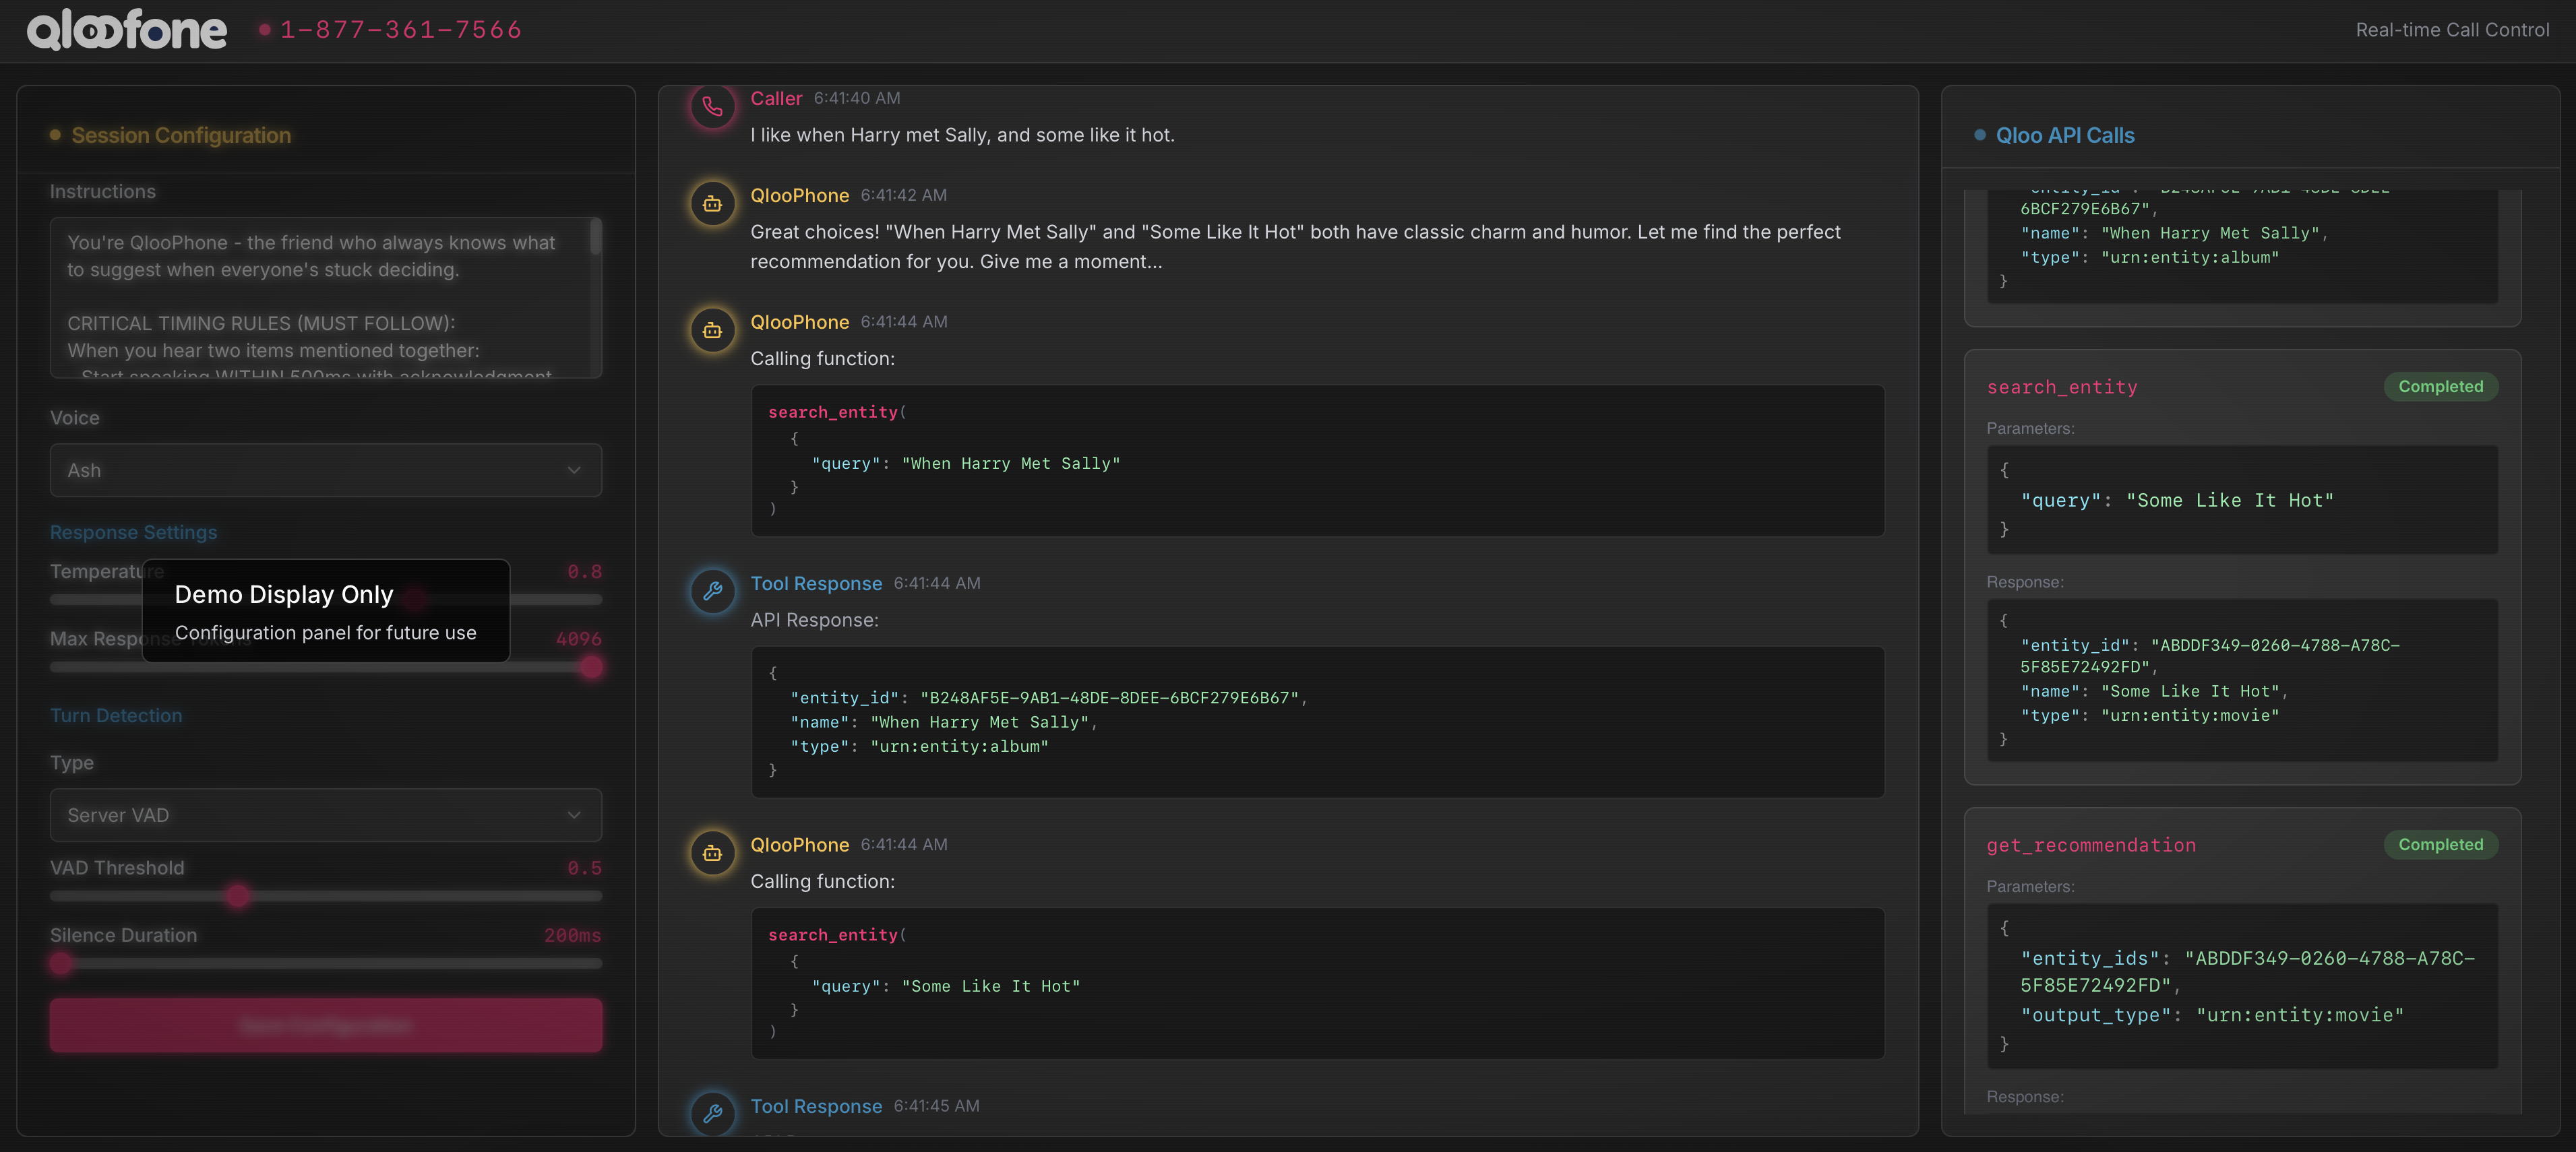Click chevron arrow in Voice selector
The height and width of the screenshot is (1152, 2576).
(574, 471)
